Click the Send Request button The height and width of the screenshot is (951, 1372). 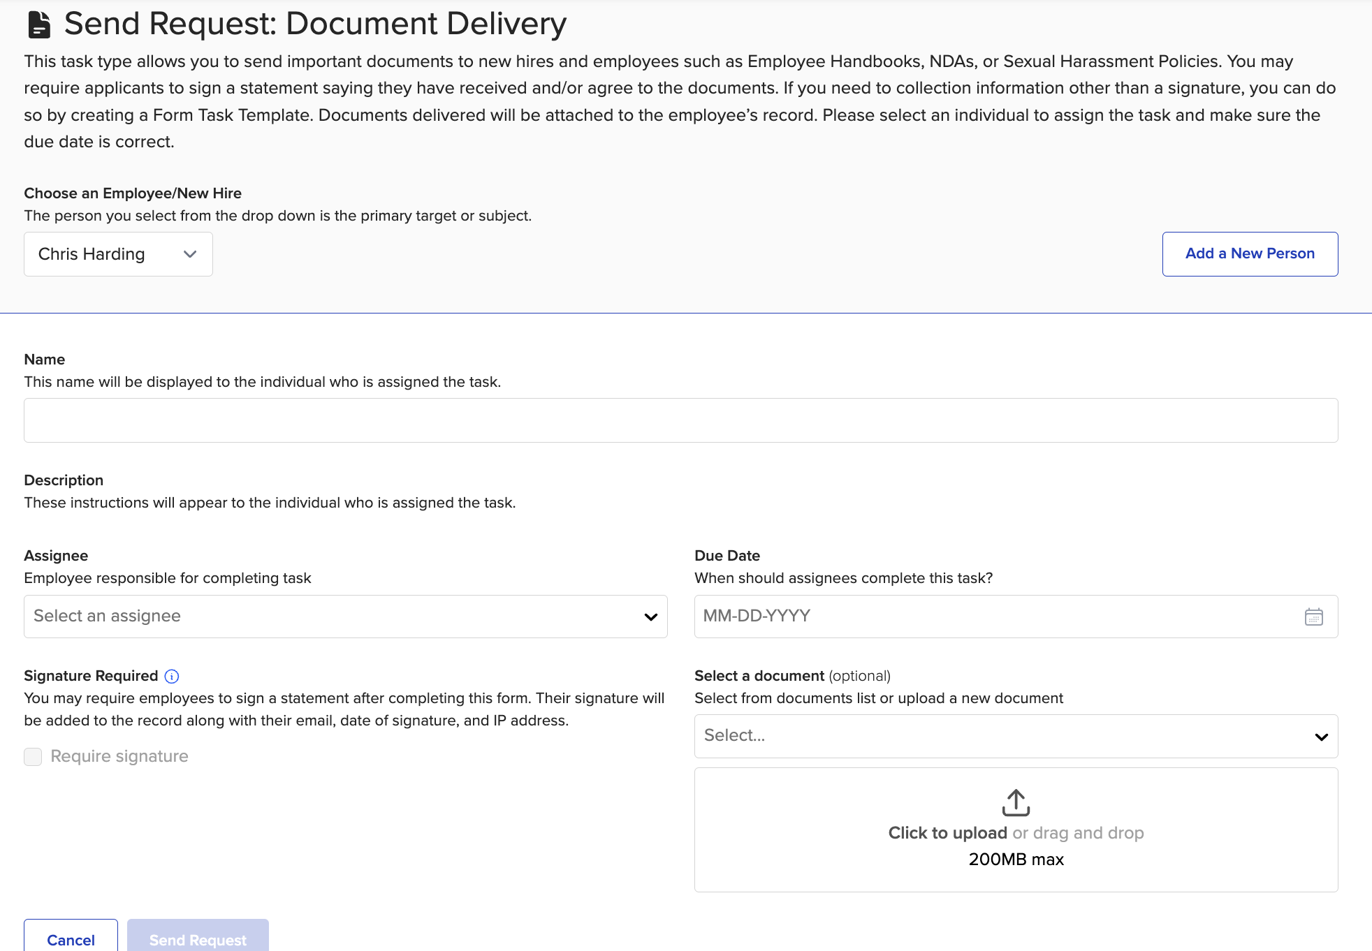[x=198, y=939]
